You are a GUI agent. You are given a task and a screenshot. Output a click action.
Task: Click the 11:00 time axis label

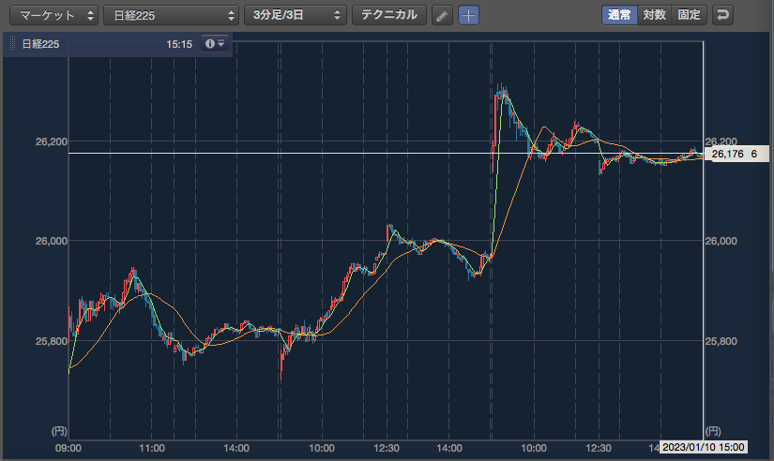click(152, 448)
